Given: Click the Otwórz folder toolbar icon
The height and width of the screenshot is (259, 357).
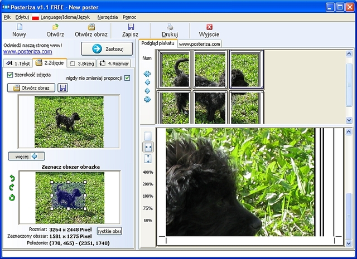Looking at the screenshot, I should tap(55, 27).
